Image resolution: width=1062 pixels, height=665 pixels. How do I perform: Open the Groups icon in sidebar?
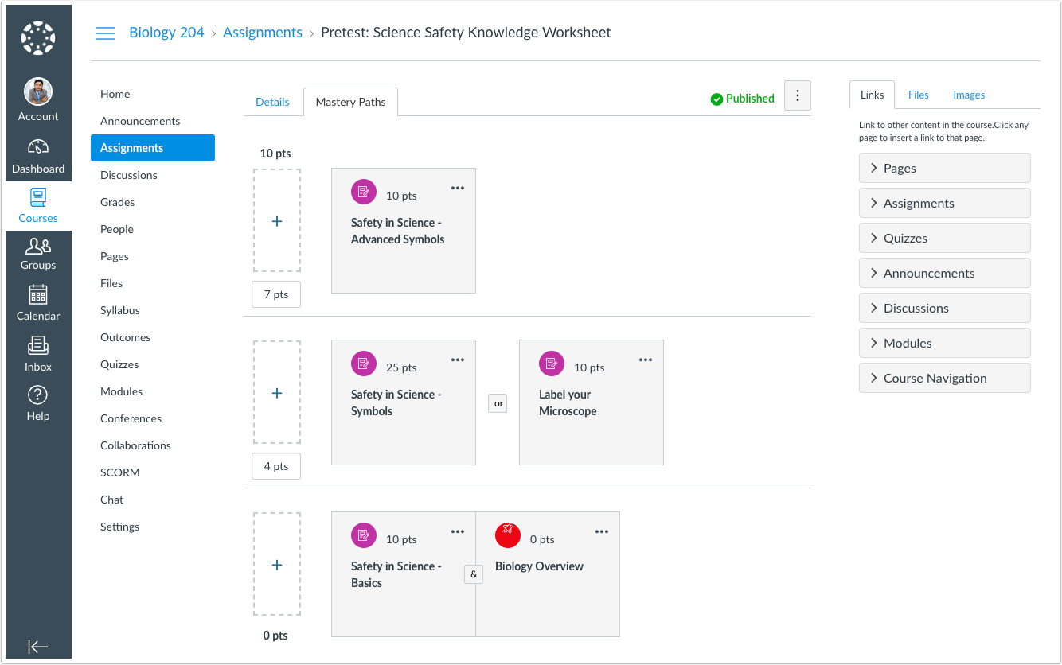[x=38, y=246]
